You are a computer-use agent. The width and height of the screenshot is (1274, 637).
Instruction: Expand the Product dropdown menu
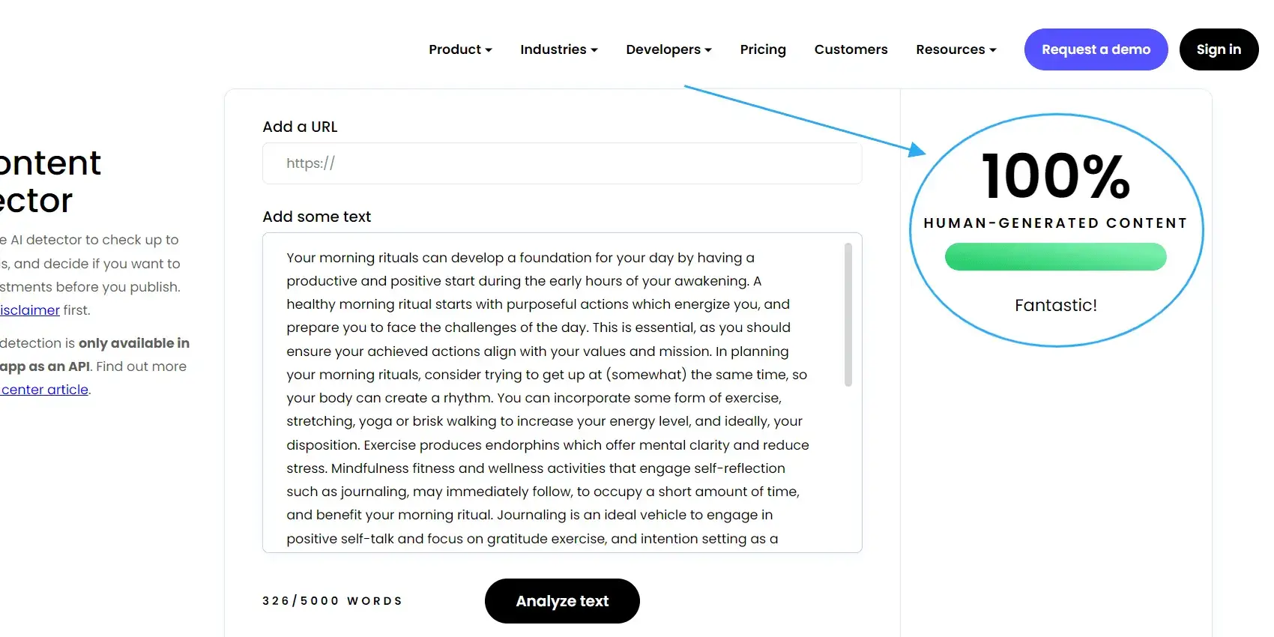coord(460,49)
